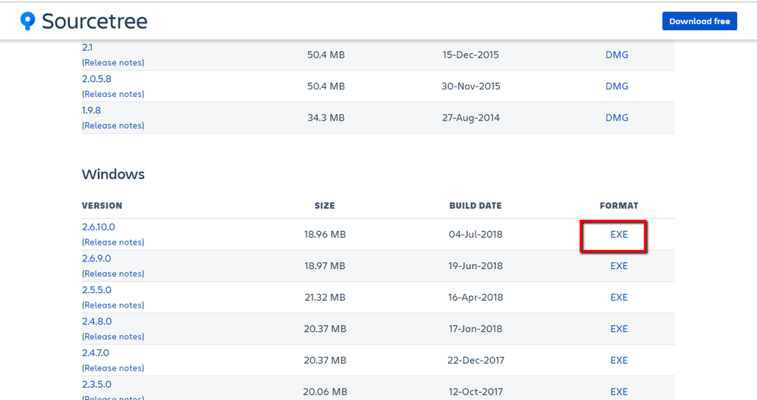Open Windows version 2.3.5.0 link
757x400 pixels.
coord(96,385)
